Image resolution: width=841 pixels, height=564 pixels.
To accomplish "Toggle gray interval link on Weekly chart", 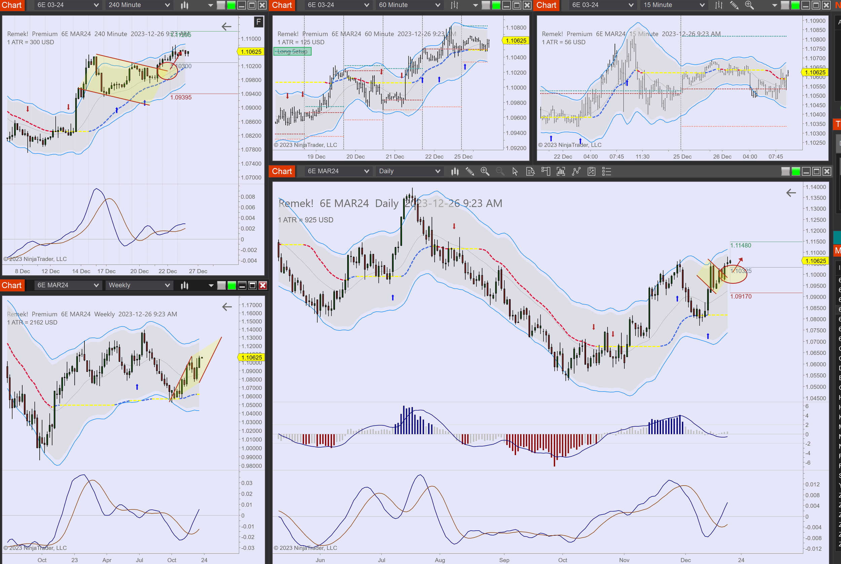I will click(221, 286).
